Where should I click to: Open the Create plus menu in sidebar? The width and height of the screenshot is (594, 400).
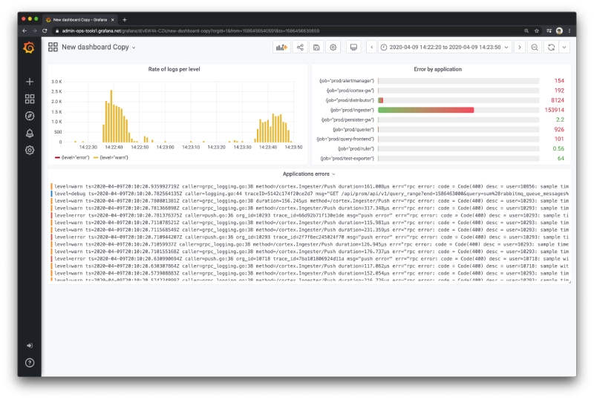click(x=30, y=82)
